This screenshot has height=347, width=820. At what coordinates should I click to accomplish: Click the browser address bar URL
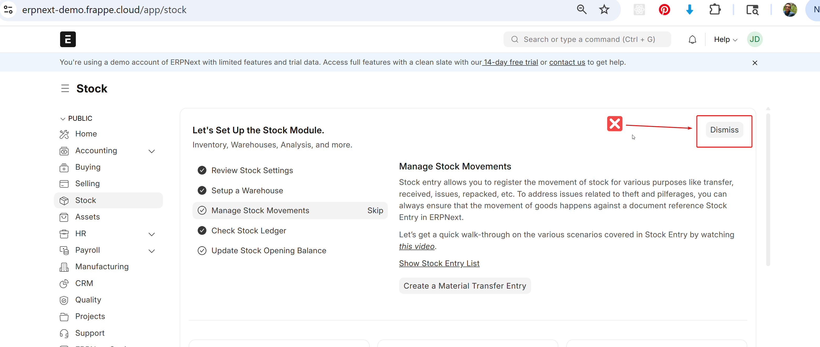tap(104, 10)
